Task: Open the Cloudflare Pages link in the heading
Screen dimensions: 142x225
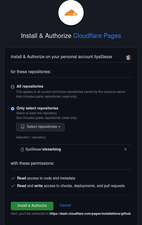Action: [x=97, y=36]
